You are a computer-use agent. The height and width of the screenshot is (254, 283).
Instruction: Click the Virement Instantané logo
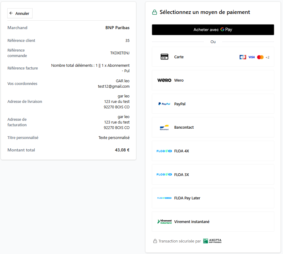click(x=164, y=222)
